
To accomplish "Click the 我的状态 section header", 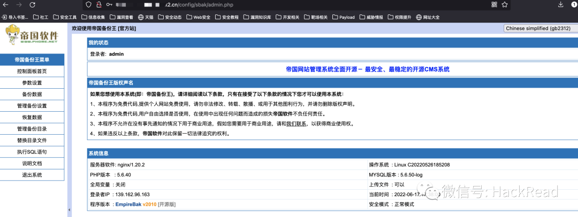I will point(332,43).
